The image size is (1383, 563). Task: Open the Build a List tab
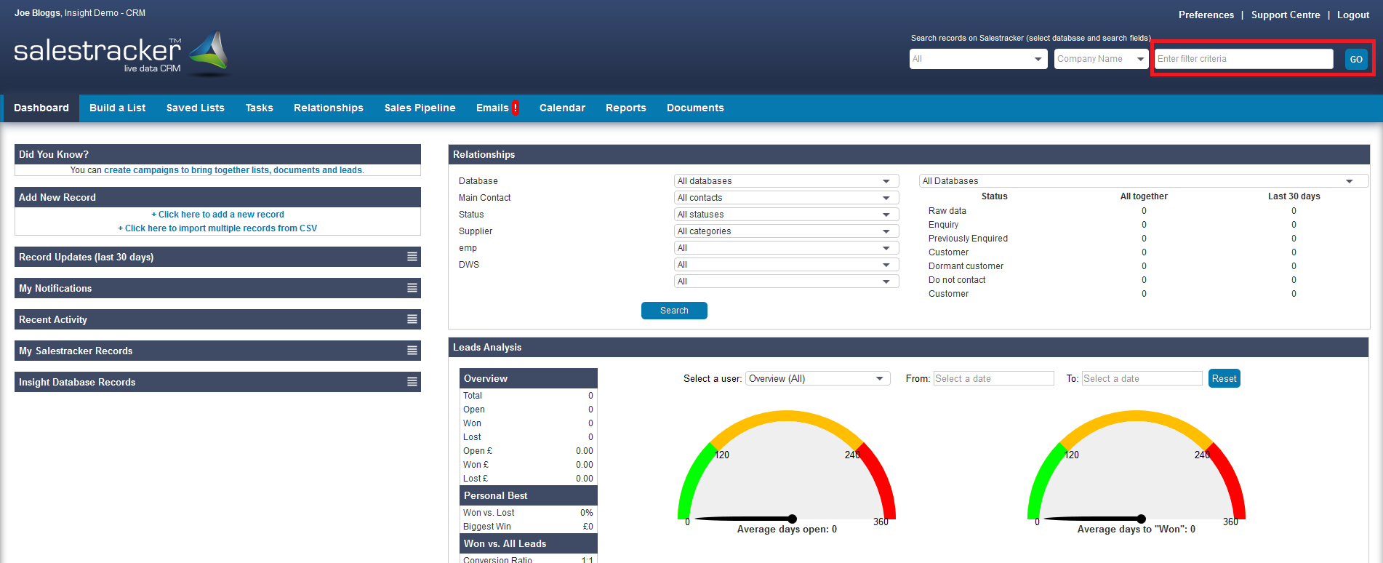[117, 108]
